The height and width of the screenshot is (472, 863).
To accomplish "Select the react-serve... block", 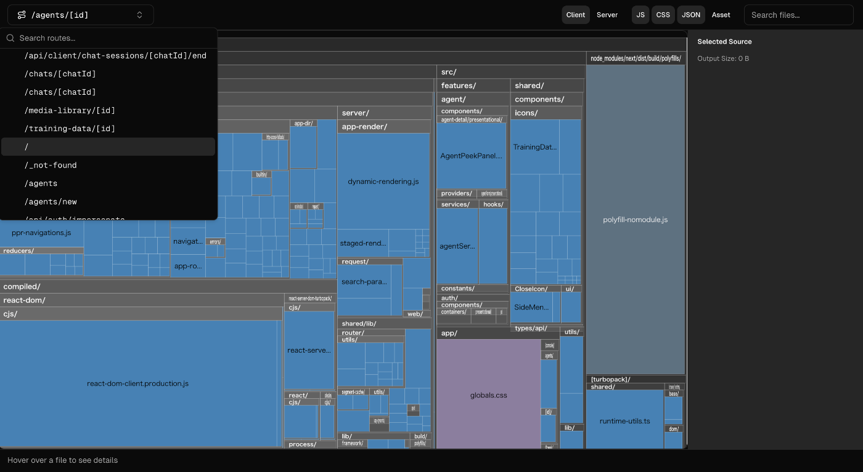I will pyautogui.click(x=309, y=350).
